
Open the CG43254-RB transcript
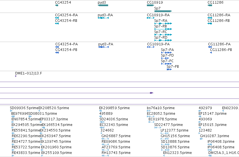[66, 21]
